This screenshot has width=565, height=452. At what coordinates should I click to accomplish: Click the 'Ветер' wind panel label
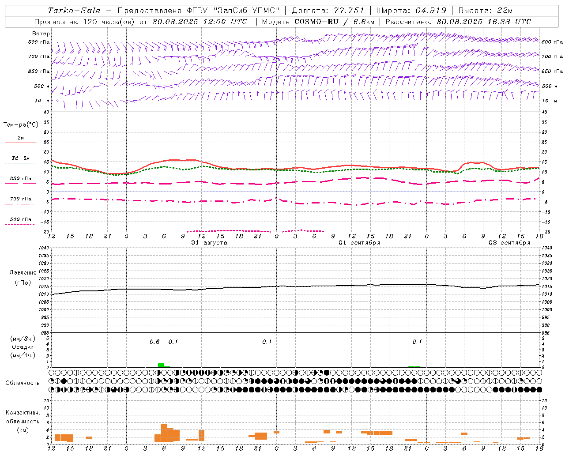[41, 34]
